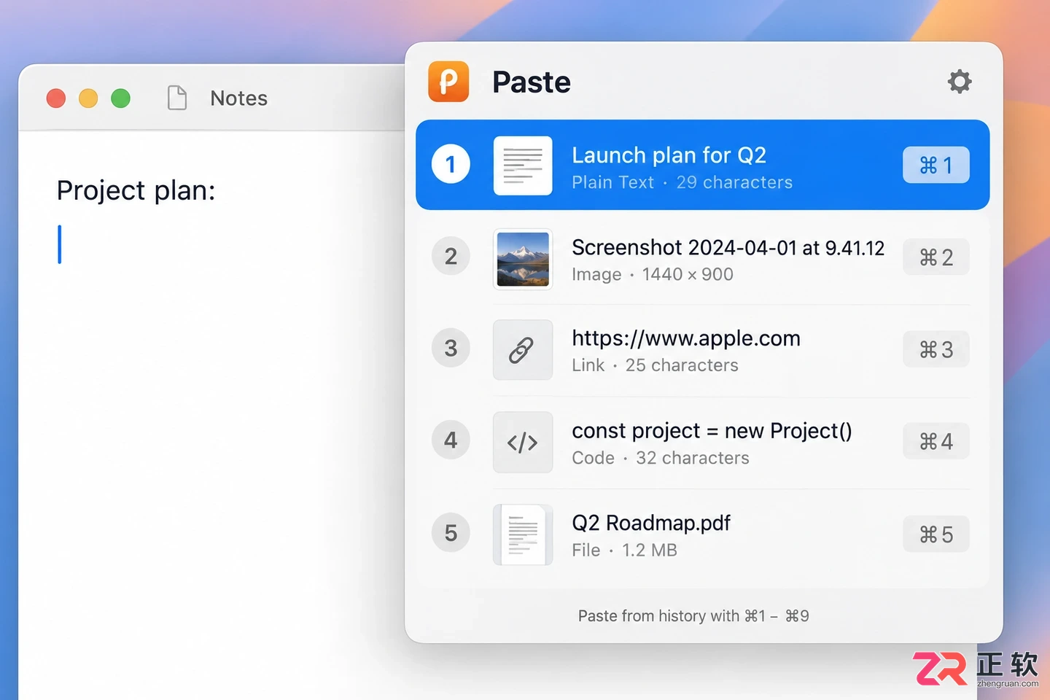The height and width of the screenshot is (700, 1050).
Task: Zoom Notes window with green button
Action: click(120, 98)
